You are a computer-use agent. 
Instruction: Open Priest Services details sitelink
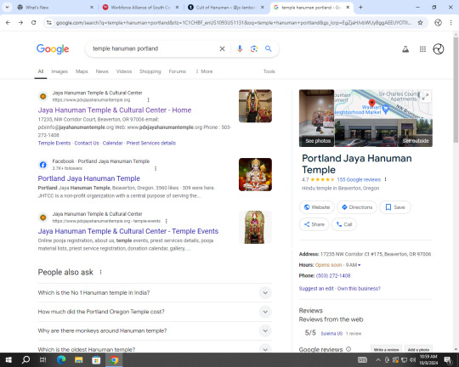tap(151, 143)
